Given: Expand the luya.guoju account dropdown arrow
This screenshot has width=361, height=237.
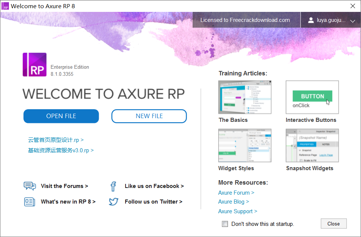Looking at the screenshot, I should (x=352, y=21).
